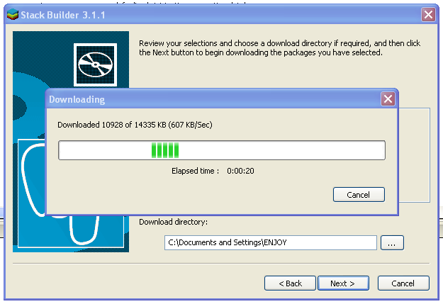443x304 pixels.
Task: Click the Next > button
Action: (x=343, y=283)
